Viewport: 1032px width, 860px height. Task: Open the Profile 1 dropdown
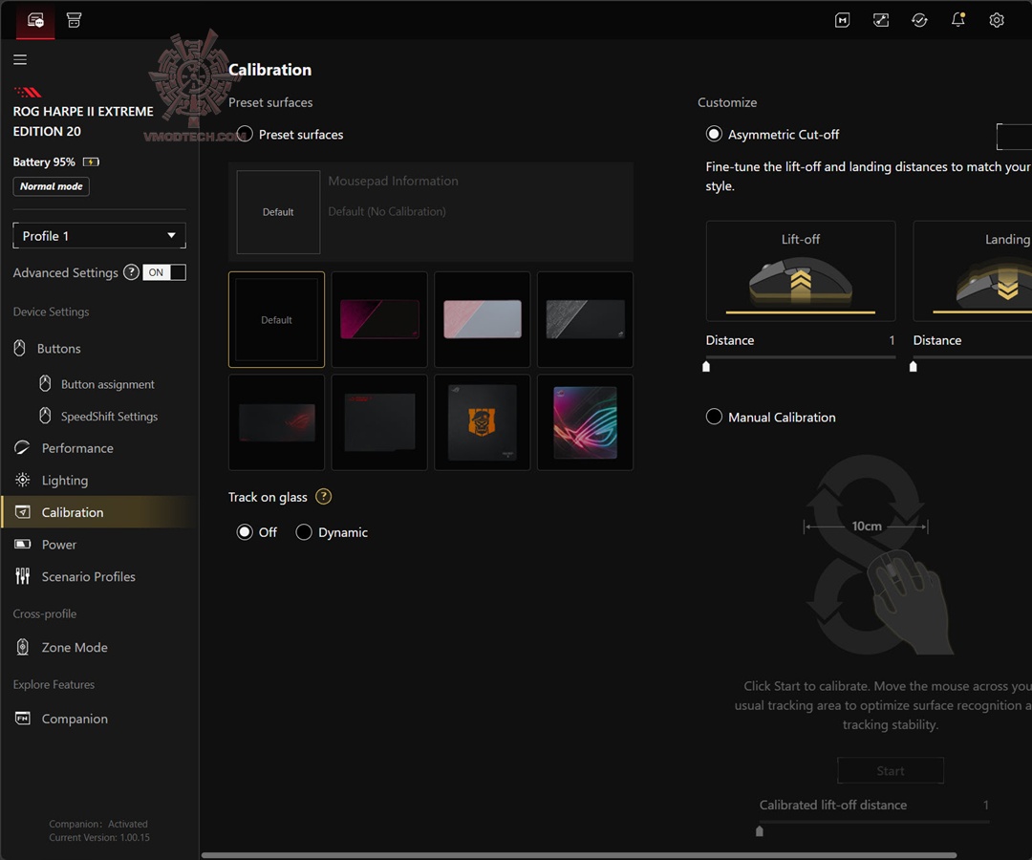[99, 236]
